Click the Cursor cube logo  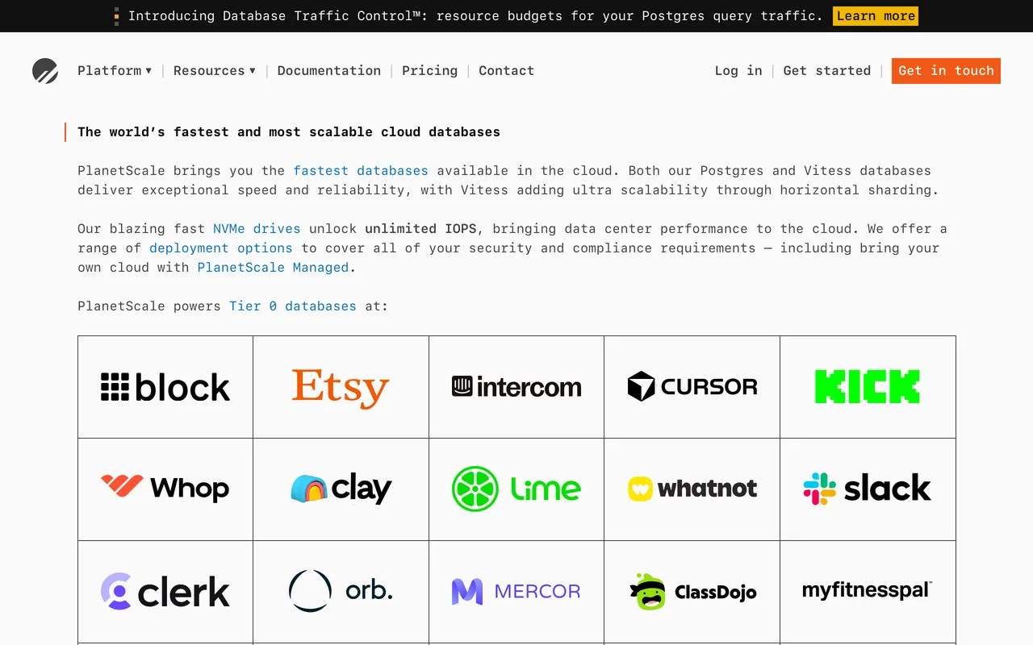[x=641, y=386]
